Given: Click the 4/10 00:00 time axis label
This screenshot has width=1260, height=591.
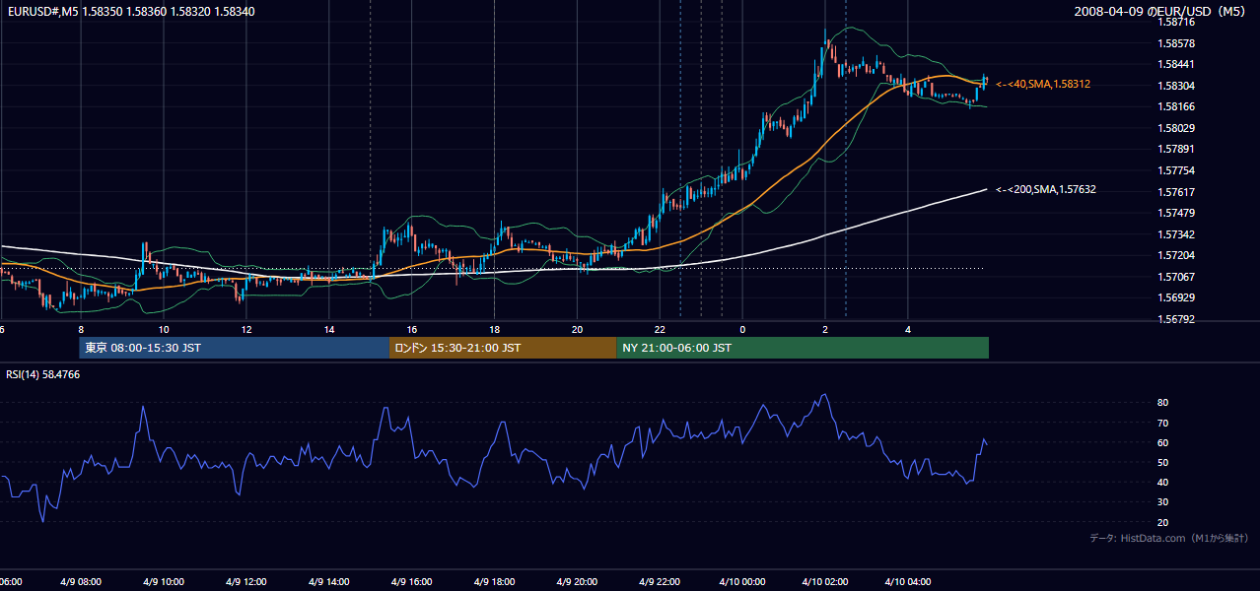Looking at the screenshot, I should pyautogui.click(x=742, y=581).
